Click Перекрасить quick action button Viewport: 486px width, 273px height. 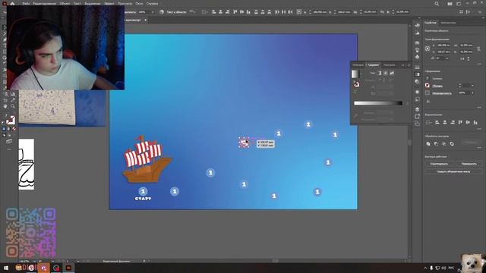tap(469, 164)
